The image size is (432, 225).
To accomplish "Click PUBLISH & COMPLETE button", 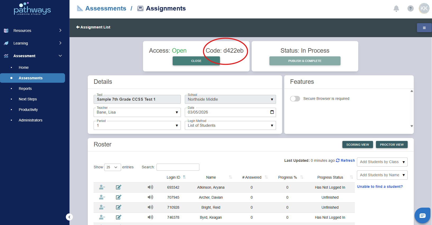I will pos(305,61).
